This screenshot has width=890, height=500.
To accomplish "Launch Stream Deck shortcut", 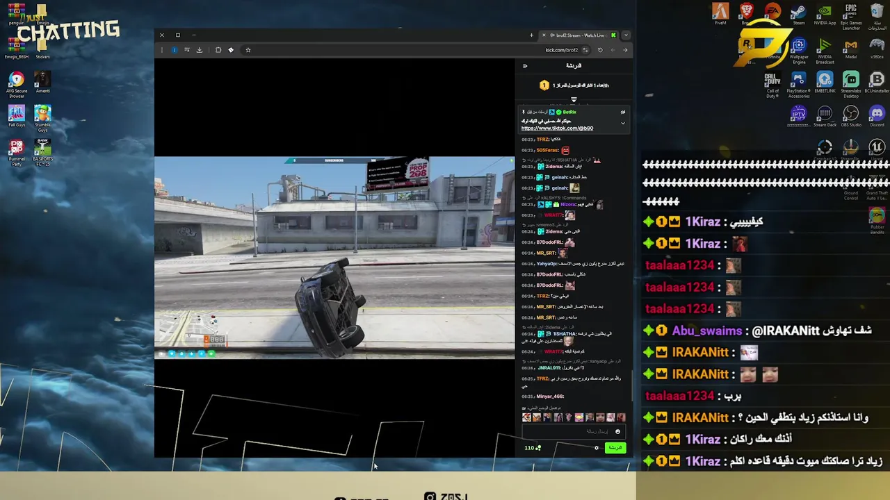I will pos(825,116).
